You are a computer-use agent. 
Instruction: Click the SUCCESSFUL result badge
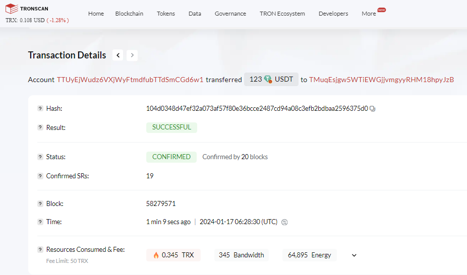pos(171,127)
